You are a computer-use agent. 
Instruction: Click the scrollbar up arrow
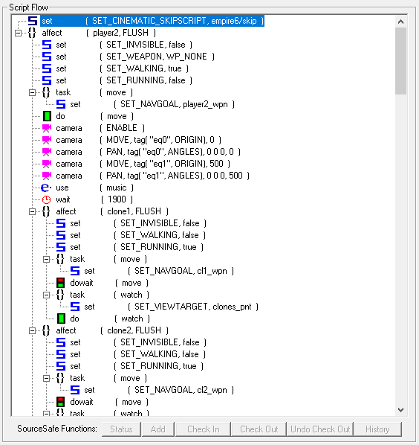[x=400, y=22]
